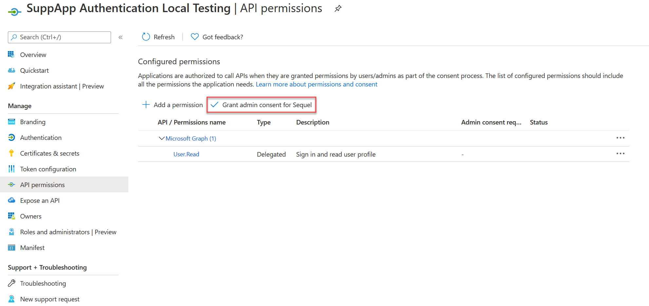
Task: Open Troubleshooting
Action: (43, 283)
